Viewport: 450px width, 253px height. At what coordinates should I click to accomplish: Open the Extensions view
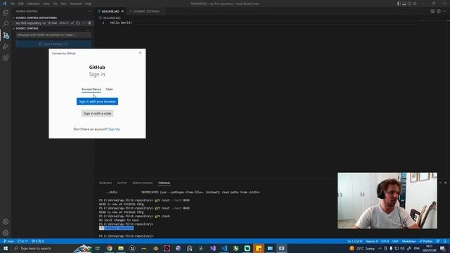click(x=6, y=58)
